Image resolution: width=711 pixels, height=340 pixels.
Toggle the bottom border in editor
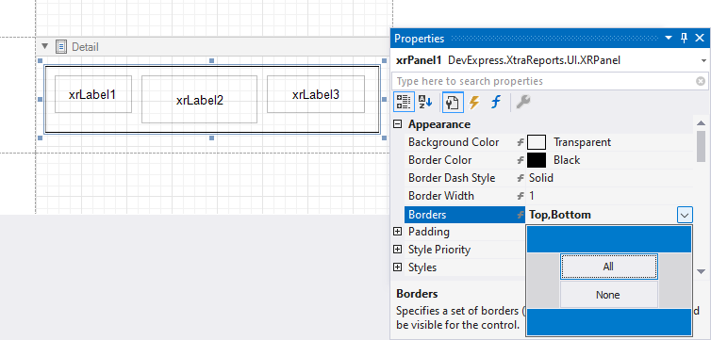coord(609,322)
